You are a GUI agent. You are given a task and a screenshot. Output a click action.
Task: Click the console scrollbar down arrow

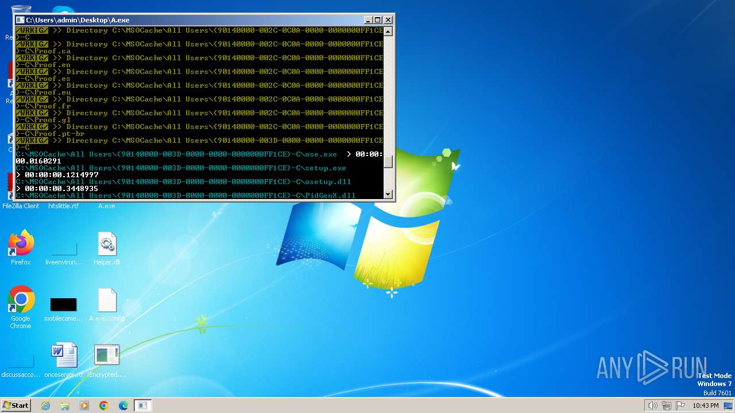point(388,194)
